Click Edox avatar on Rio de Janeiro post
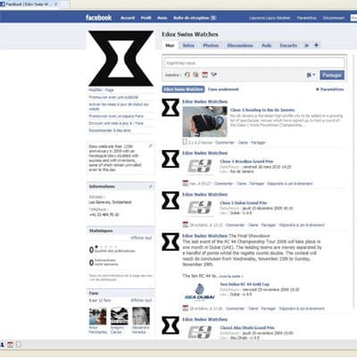 point(170,108)
